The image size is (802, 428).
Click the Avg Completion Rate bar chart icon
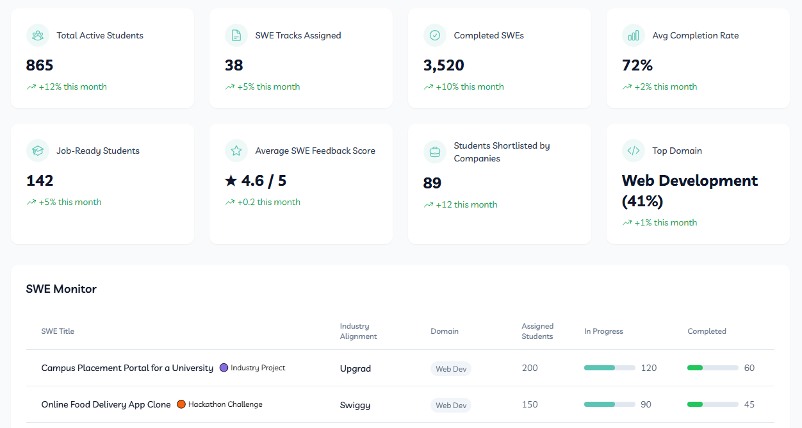point(634,35)
